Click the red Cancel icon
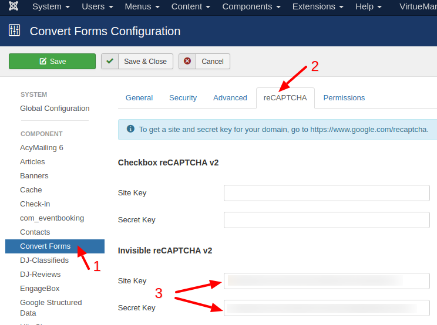The width and height of the screenshot is (437, 325). click(187, 62)
